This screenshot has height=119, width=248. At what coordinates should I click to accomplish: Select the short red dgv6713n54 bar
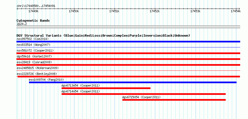(106, 88)
